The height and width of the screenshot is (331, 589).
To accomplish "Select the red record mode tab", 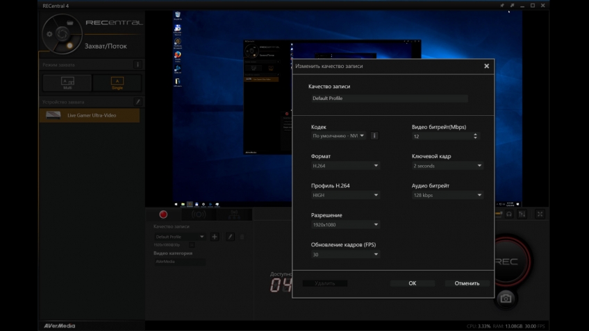I will [x=163, y=214].
